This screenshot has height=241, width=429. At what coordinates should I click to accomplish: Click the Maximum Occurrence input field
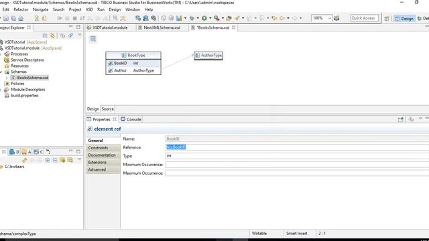click(297, 173)
